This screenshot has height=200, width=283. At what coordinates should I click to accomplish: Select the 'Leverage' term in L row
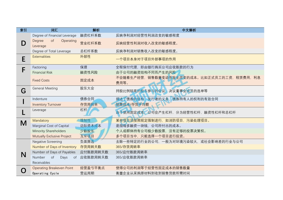39,110
